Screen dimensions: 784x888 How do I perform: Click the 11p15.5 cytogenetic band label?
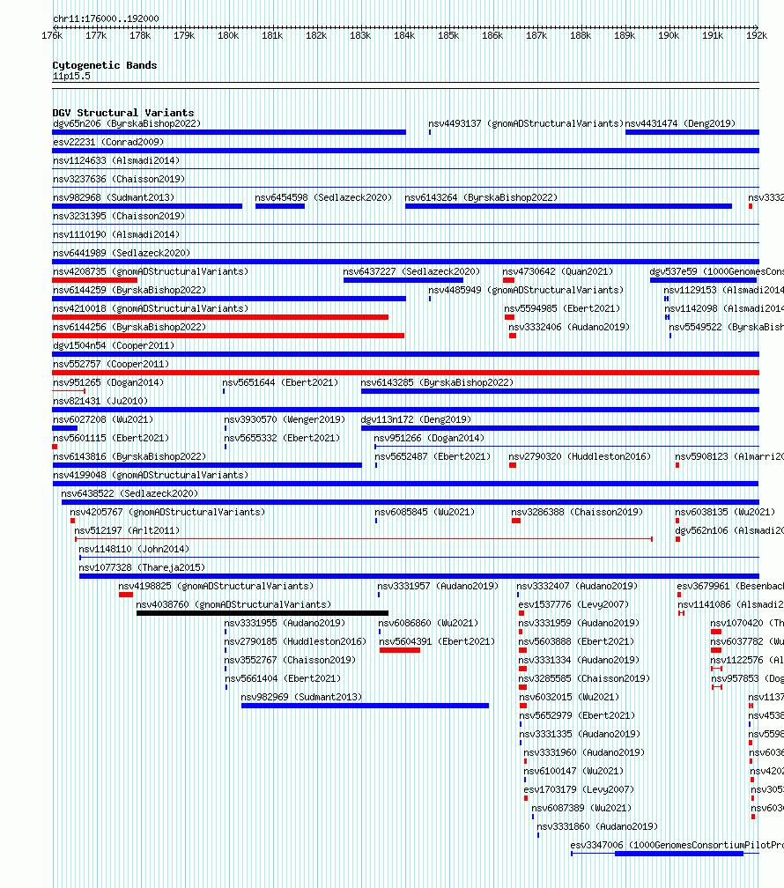(x=71, y=77)
